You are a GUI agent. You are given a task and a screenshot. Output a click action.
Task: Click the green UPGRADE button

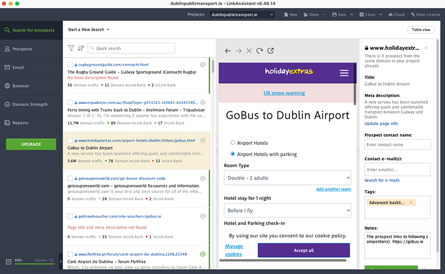31,144
